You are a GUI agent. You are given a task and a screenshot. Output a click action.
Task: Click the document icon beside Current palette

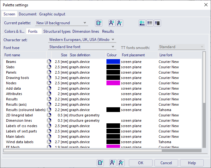tap(99, 23)
